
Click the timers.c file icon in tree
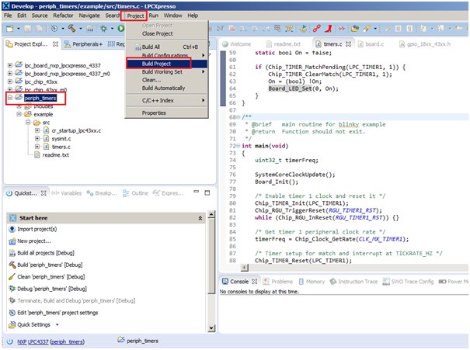tap(44, 146)
